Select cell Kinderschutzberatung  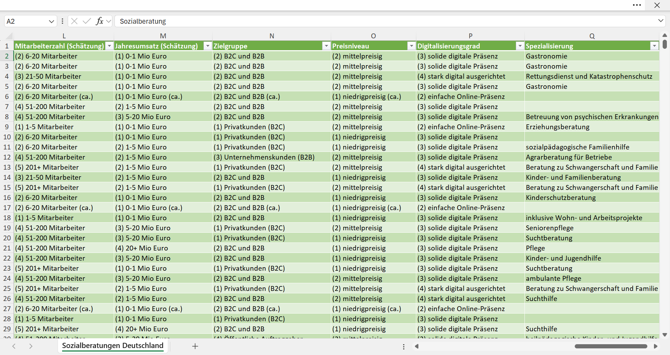pos(592,198)
